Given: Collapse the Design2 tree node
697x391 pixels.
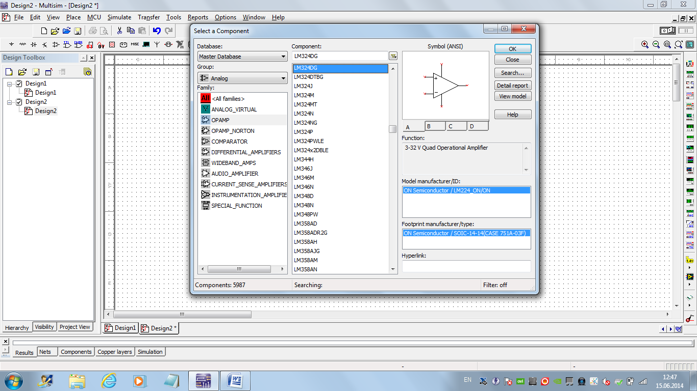Looking at the screenshot, I should (9, 102).
